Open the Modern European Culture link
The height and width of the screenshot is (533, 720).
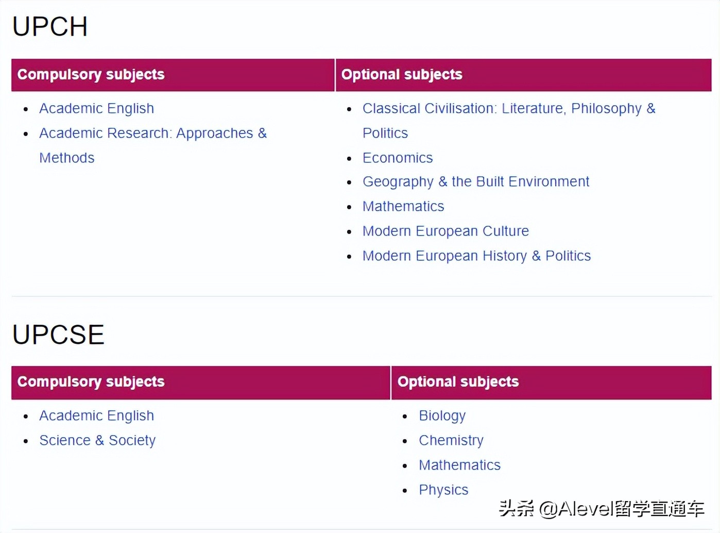445,231
